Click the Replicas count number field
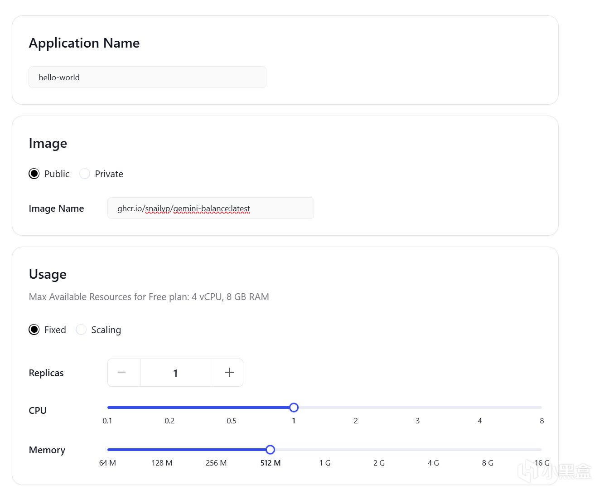Screen dimensions: 609x495 pyautogui.click(x=175, y=373)
